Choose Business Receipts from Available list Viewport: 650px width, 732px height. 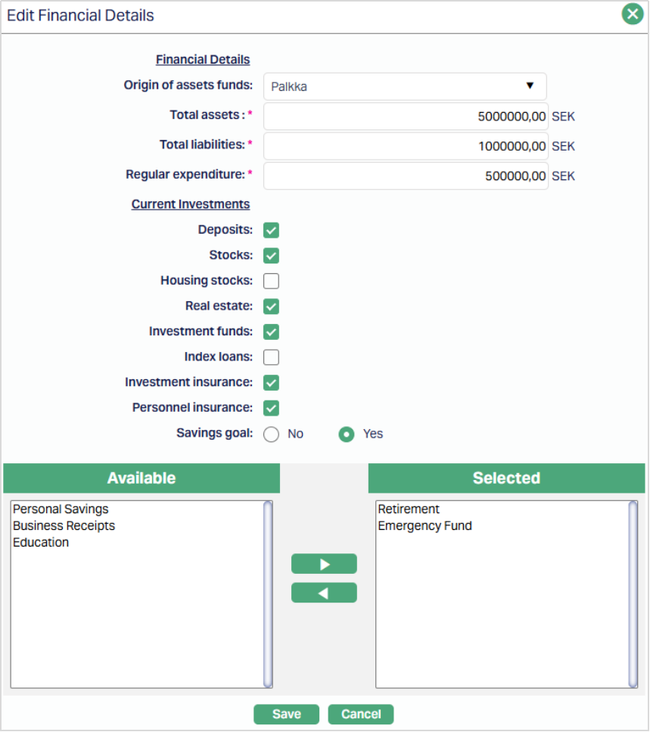(64, 526)
